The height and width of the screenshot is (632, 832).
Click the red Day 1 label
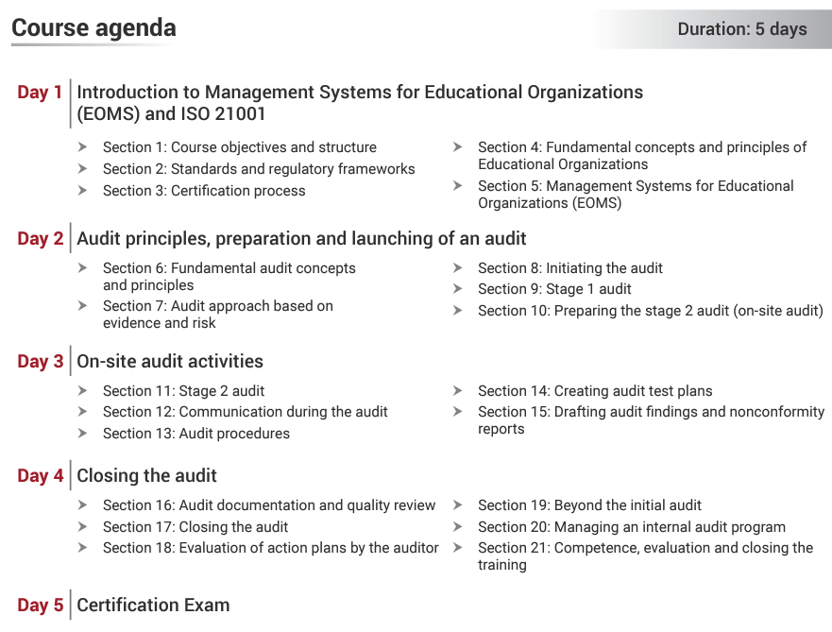(x=40, y=93)
